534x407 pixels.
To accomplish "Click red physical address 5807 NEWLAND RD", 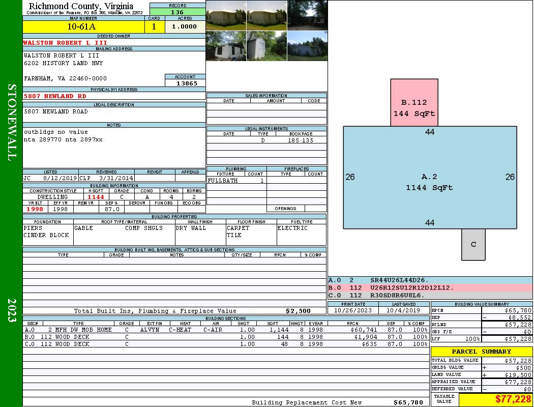I will 55,96.
